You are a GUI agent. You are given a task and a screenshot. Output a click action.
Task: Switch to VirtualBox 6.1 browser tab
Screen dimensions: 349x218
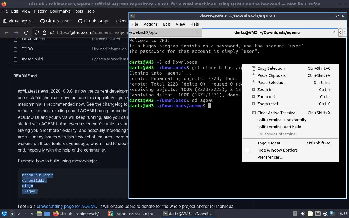tap(19, 21)
